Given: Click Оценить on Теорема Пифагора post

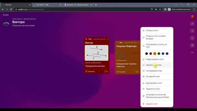Looking at the screenshot, I should pos(121,72).
